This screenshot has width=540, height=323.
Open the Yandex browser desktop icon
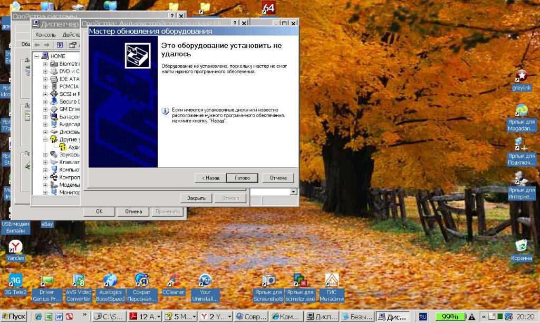[x=15, y=246]
